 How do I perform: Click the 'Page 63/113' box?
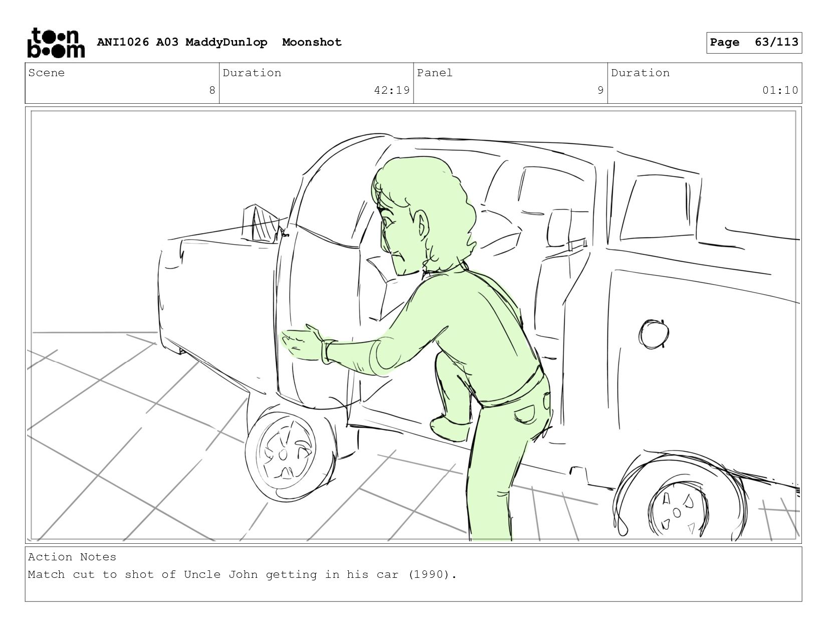point(754,43)
